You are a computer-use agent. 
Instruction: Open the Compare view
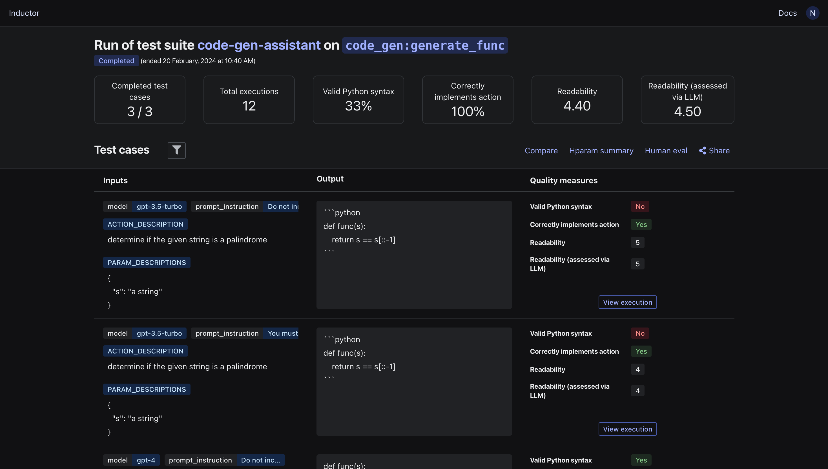(x=541, y=151)
